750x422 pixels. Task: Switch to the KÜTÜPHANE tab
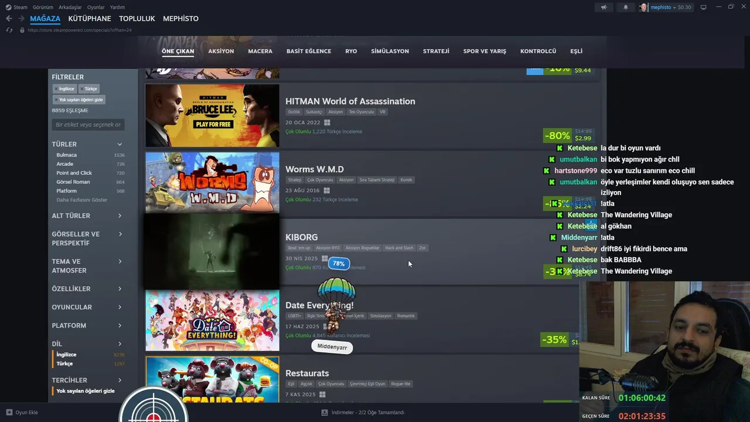click(90, 19)
